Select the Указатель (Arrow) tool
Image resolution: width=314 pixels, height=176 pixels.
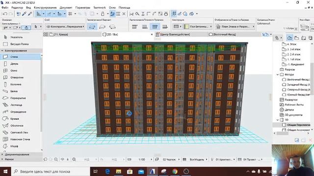click(21, 37)
